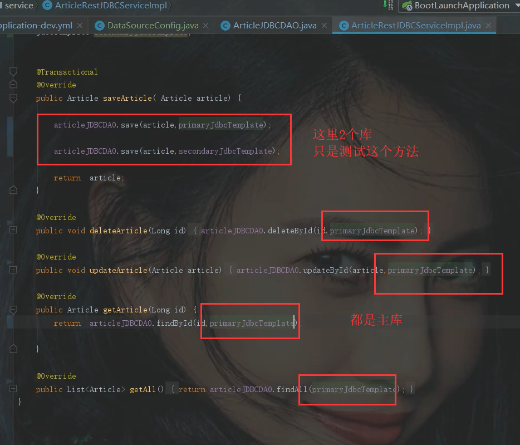Click deleteArticle method name

(119, 231)
